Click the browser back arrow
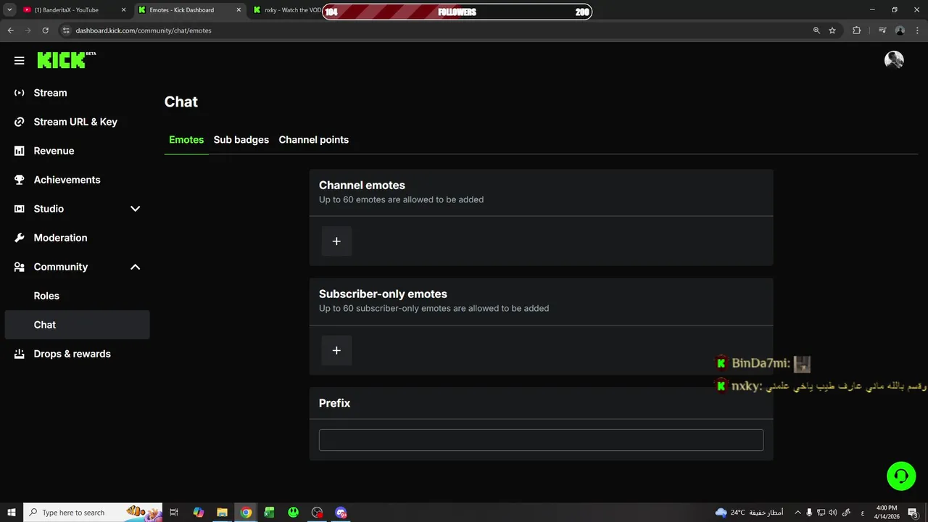This screenshot has height=522, width=928. pos(10,30)
